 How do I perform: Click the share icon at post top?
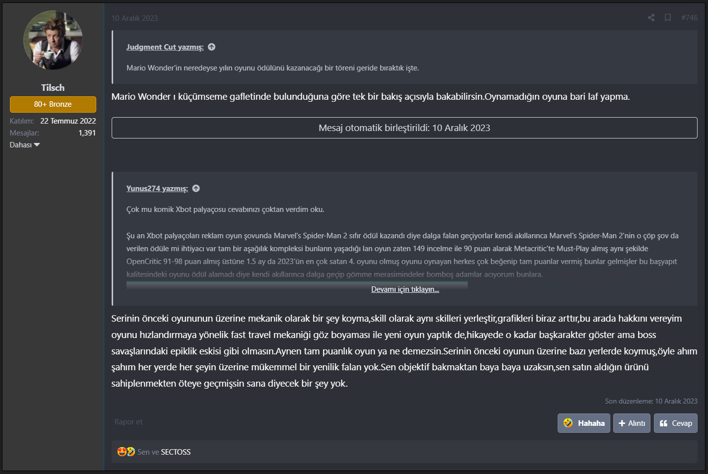point(651,18)
